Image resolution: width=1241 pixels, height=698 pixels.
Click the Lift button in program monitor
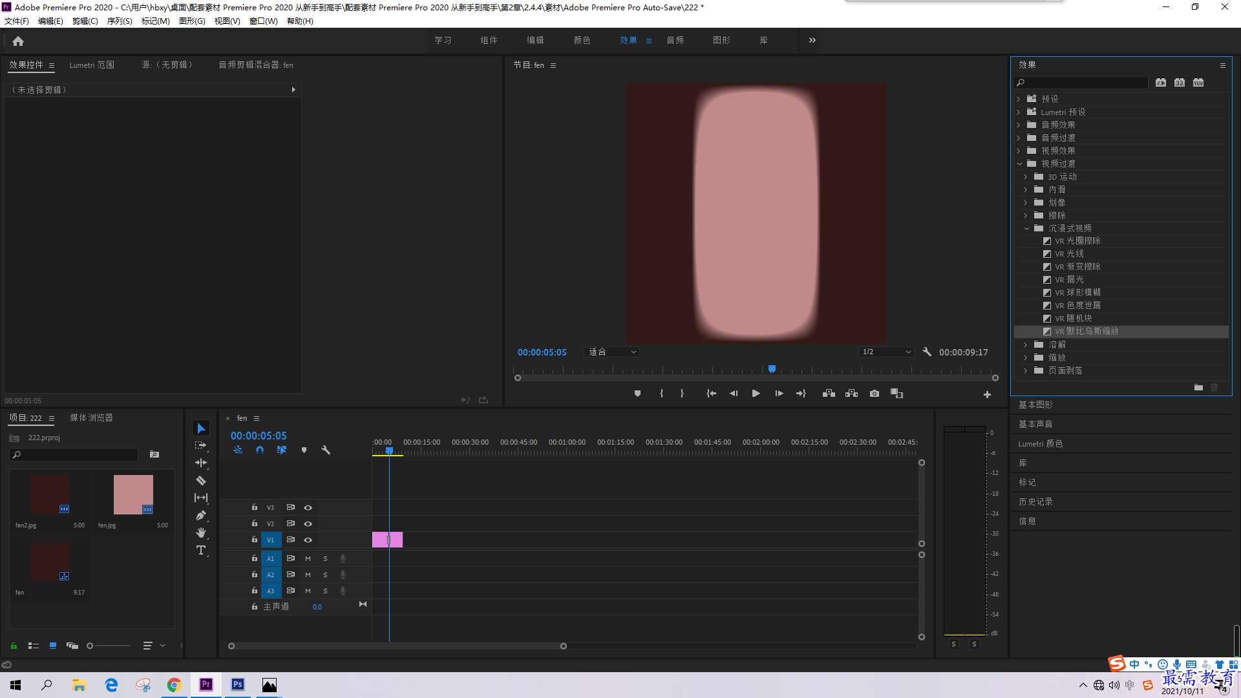[829, 394]
